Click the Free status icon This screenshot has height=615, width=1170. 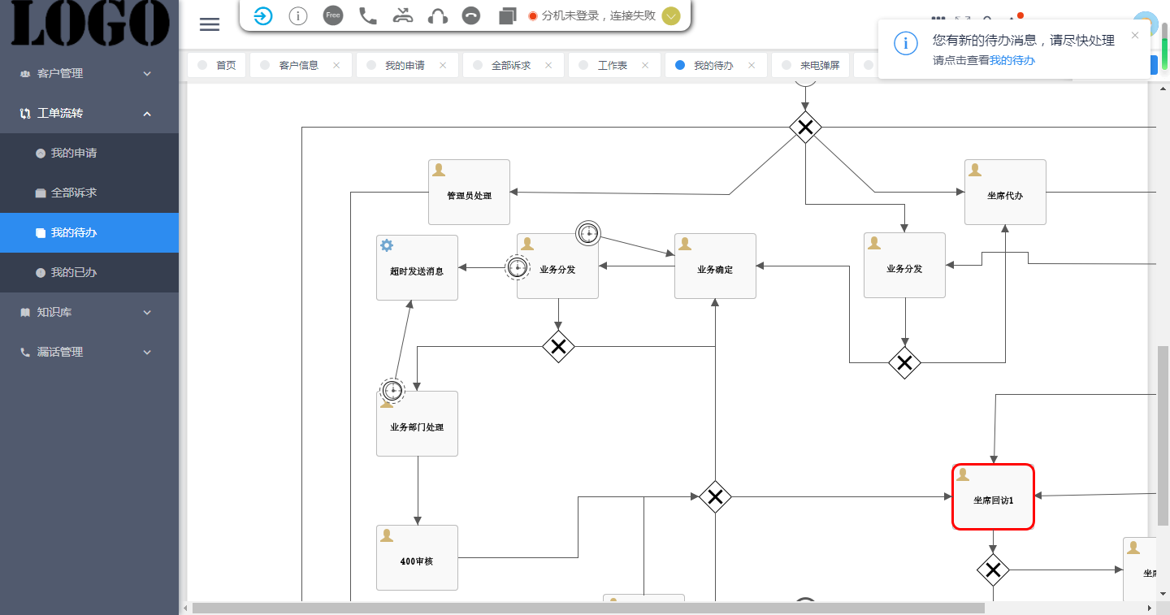333,15
